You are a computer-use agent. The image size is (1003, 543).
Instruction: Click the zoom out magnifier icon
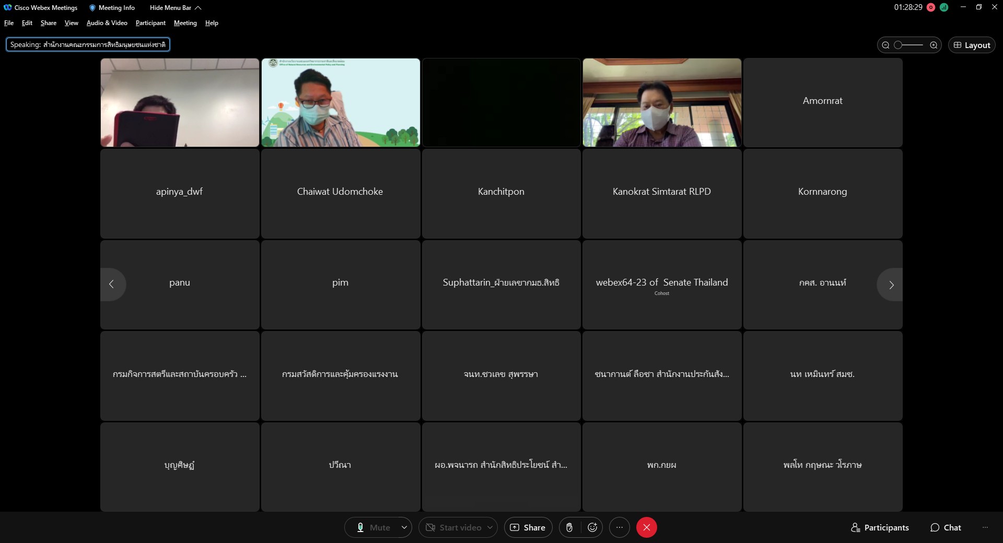coord(885,45)
